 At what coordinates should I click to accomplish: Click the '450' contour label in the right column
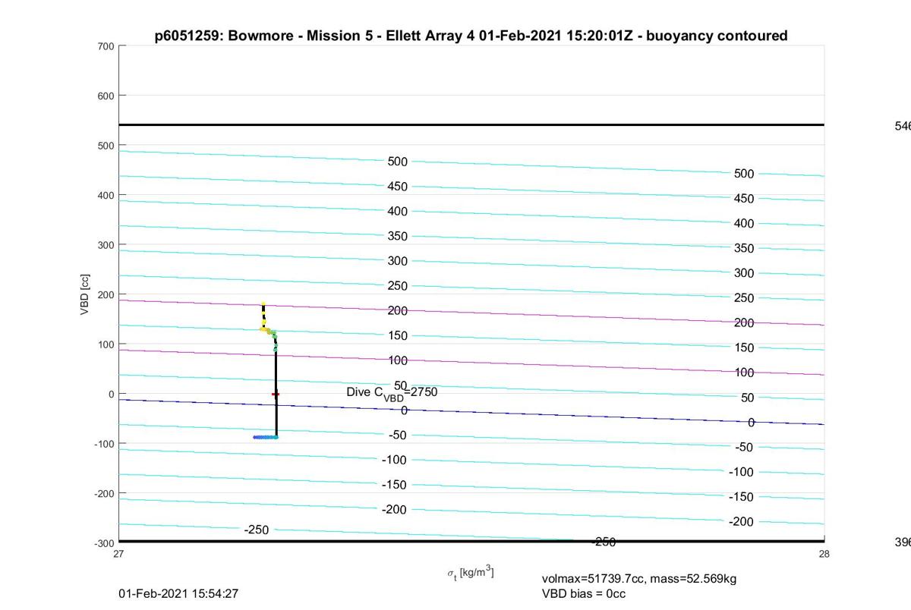[x=744, y=199]
